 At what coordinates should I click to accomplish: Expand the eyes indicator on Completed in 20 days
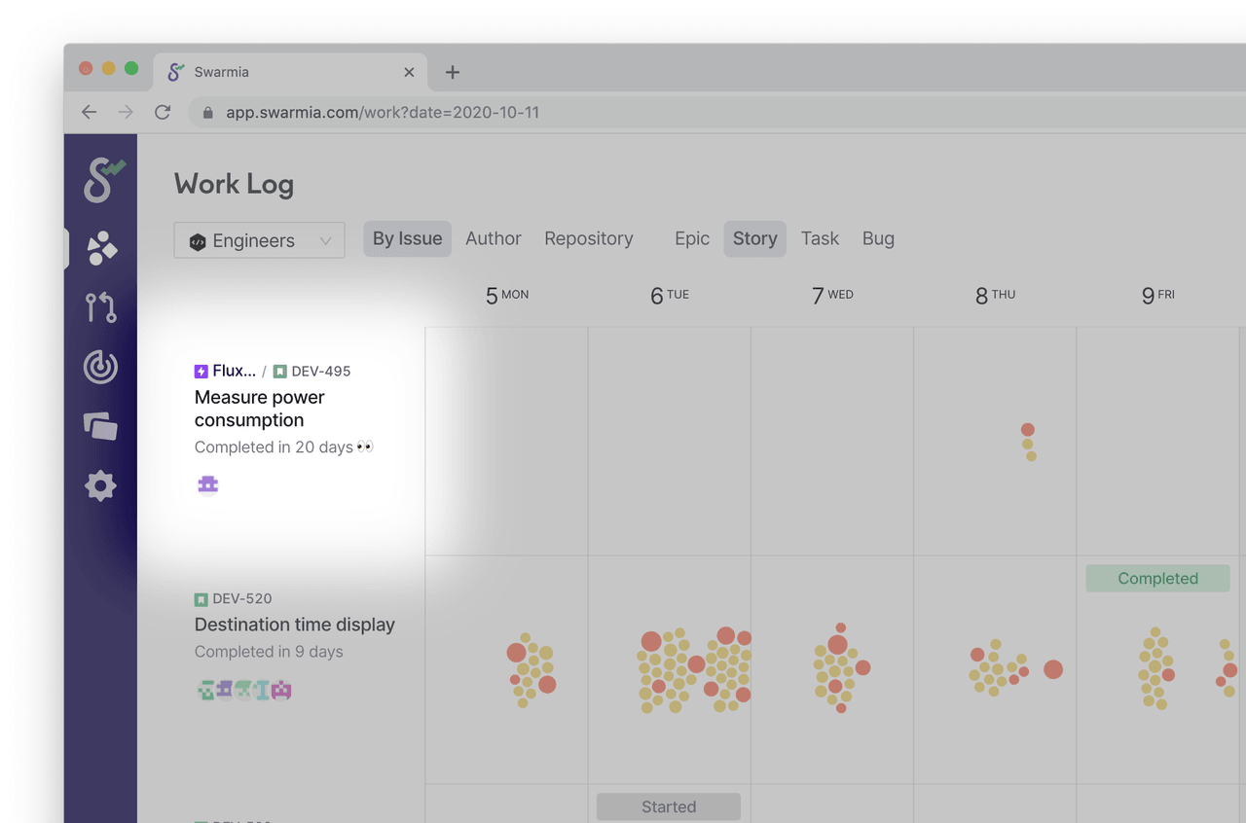pos(365,447)
